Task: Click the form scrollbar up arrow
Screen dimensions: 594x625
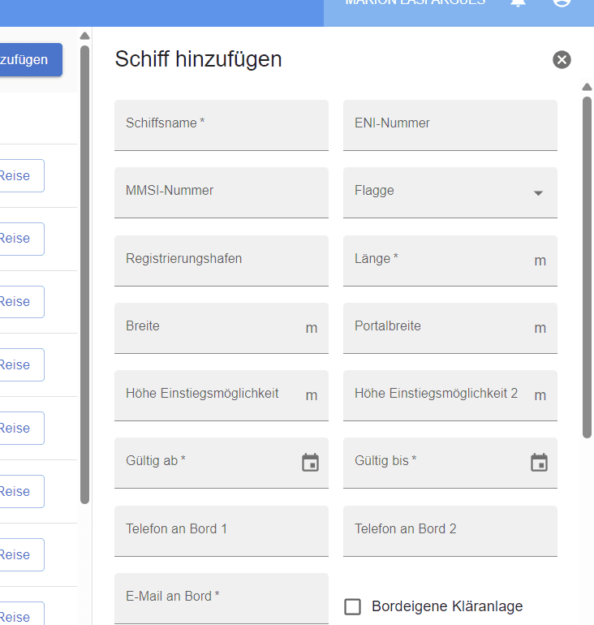Action: (x=587, y=87)
